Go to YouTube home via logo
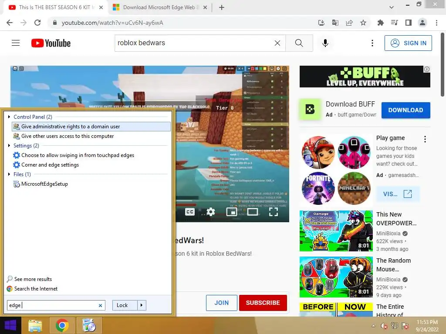The image size is (446, 334). [x=51, y=43]
